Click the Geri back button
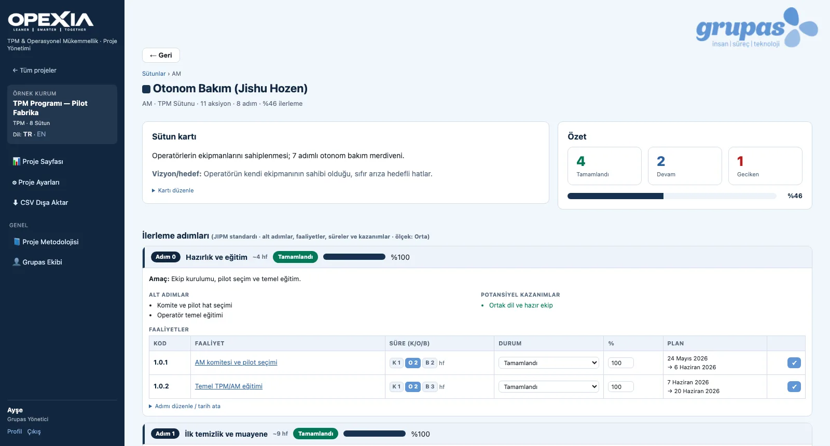Viewport: 830px width, 446px height. (161, 55)
